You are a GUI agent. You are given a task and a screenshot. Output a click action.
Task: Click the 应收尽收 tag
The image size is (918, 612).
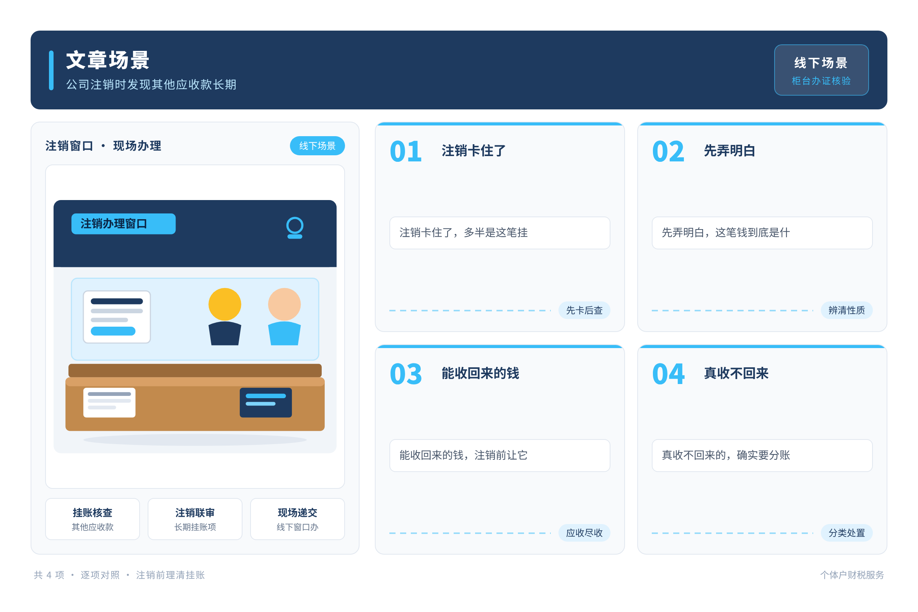[x=584, y=533]
